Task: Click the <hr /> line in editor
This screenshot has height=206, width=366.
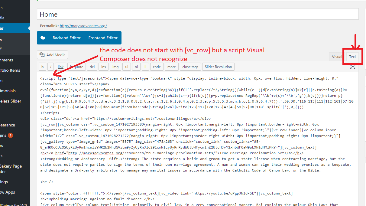Action: click(x=47, y=182)
